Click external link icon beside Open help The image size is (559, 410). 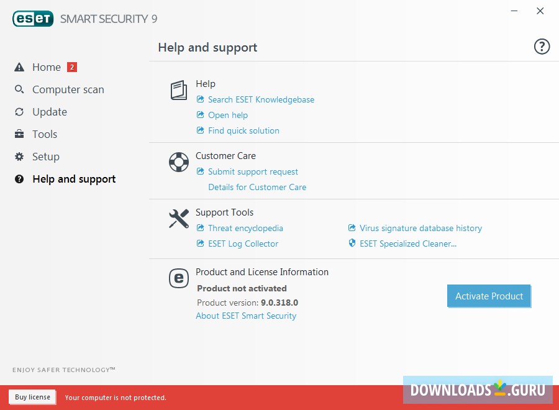[x=201, y=115]
